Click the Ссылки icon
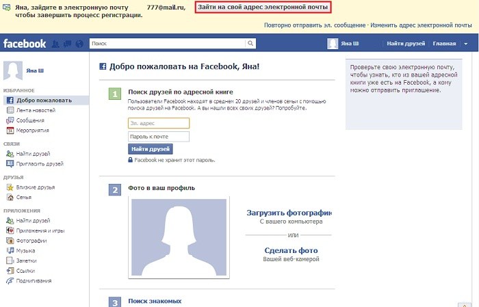Viewport: 479px width, 307px height. 10,271
